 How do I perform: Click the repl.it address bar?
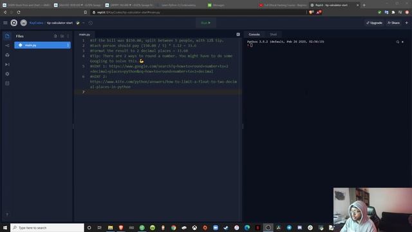[198, 12]
